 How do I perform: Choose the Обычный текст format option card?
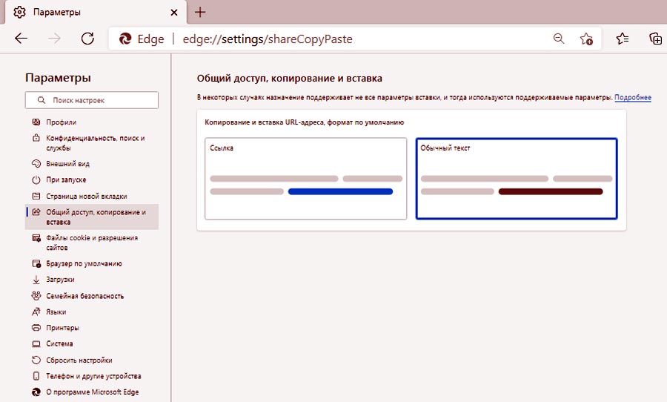click(x=517, y=179)
